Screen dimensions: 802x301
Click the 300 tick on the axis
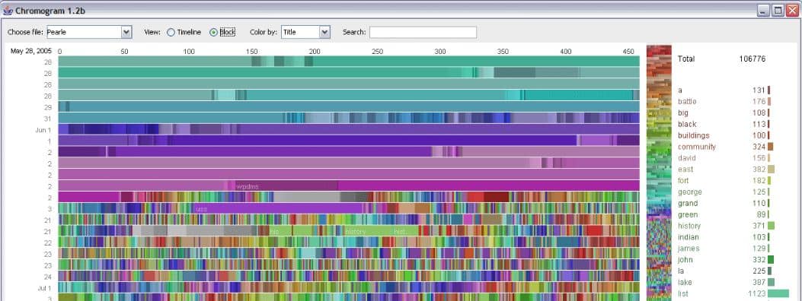[440, 52]
